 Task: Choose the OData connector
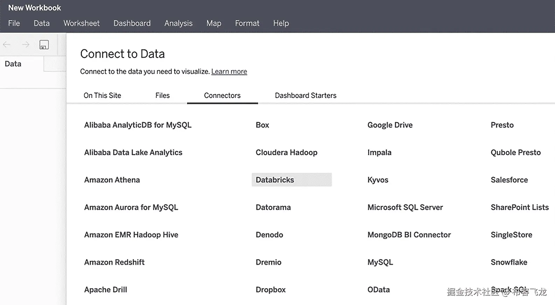(379, 290)
